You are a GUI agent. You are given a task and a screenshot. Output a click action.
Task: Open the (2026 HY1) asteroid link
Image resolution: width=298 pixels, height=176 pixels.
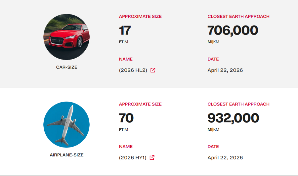click(x=133, y=158)
